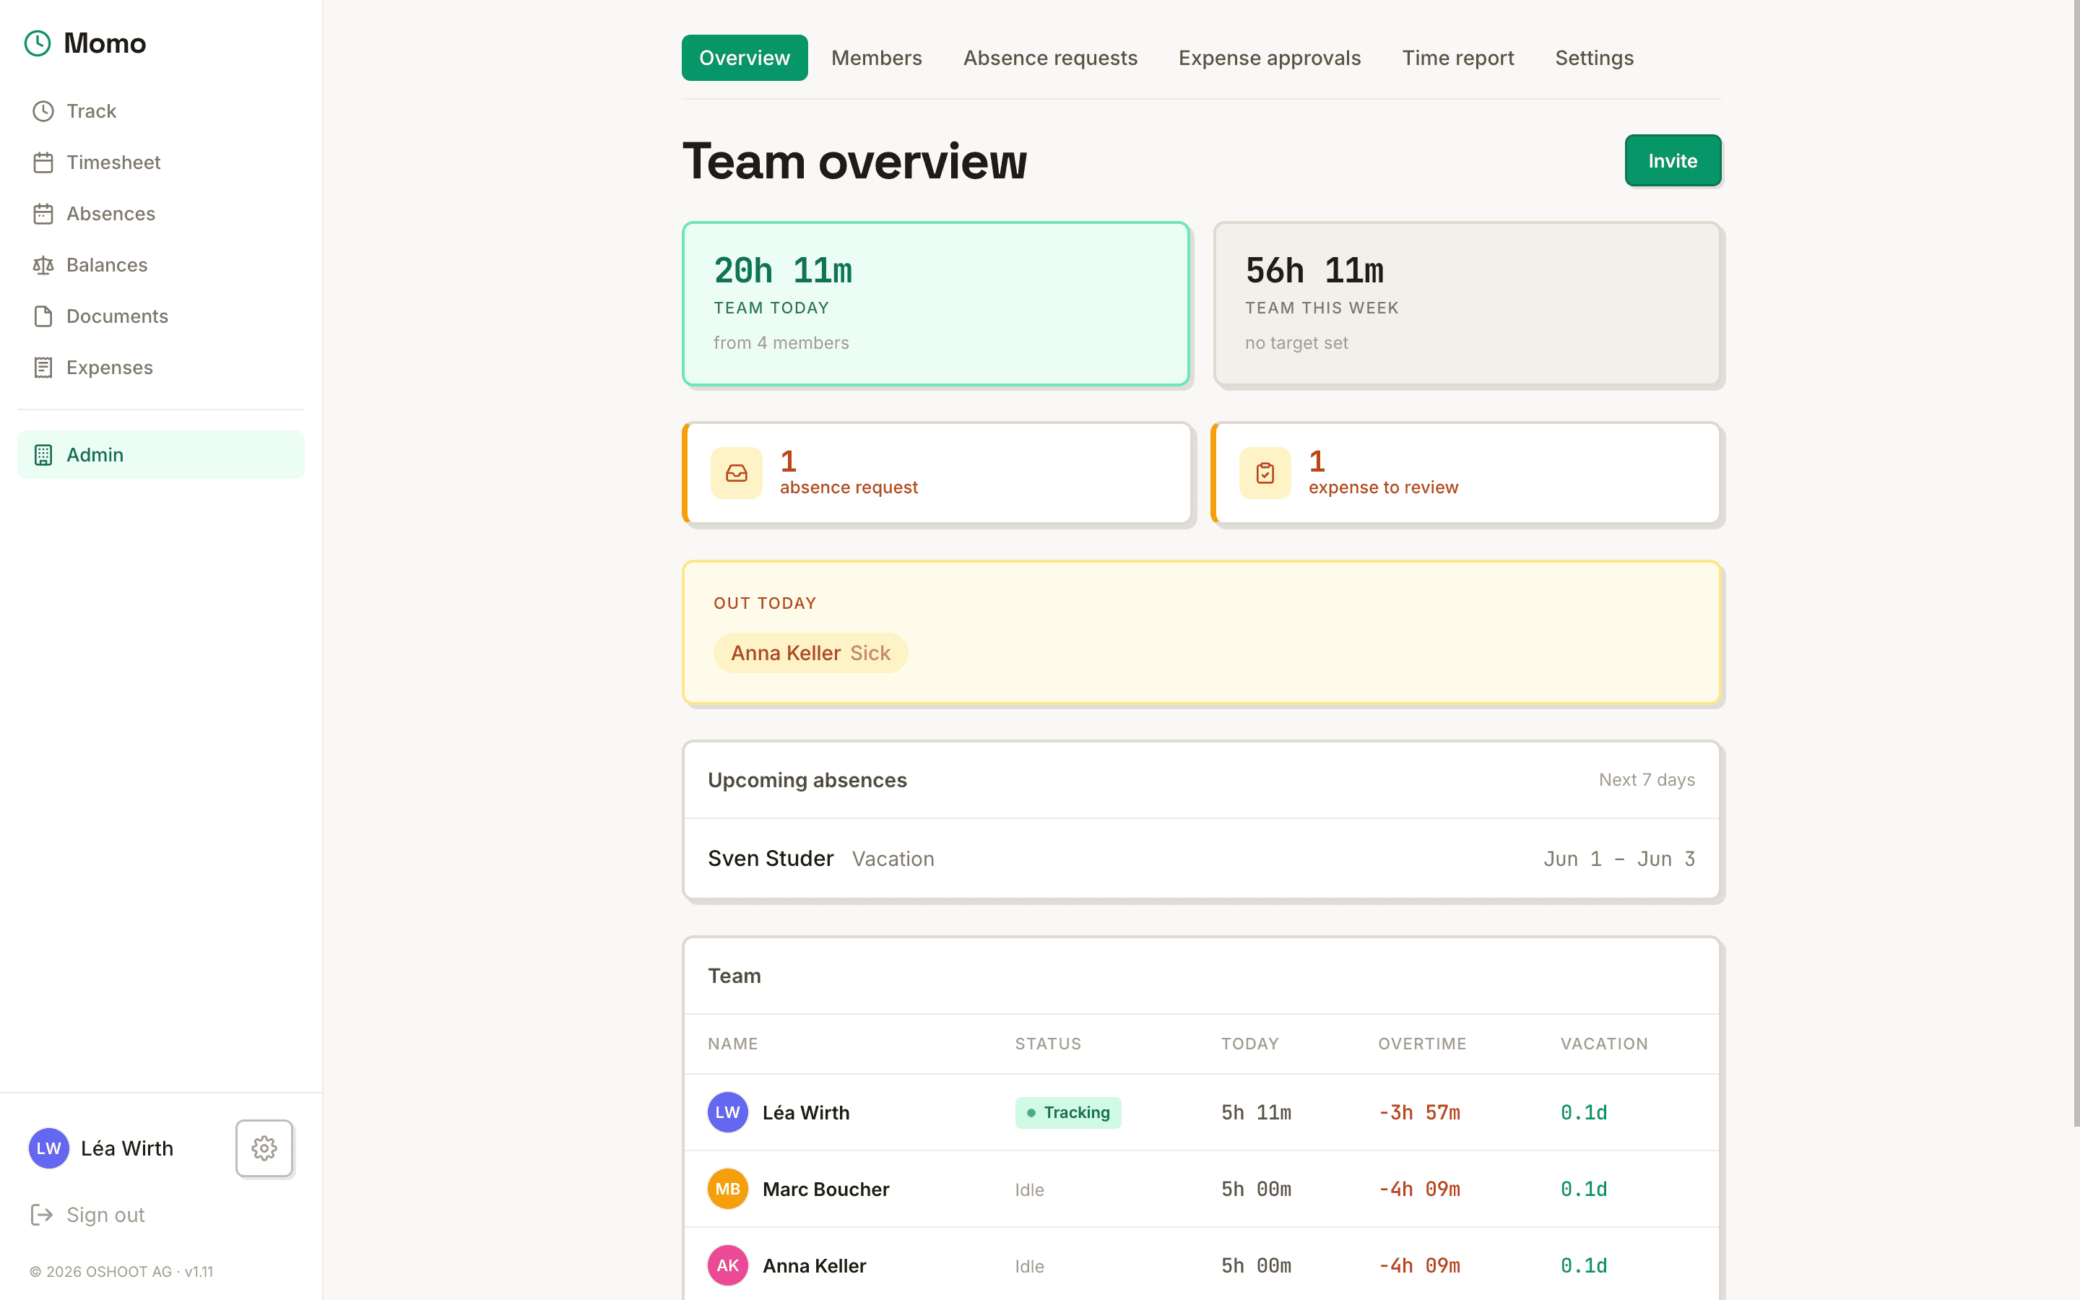Open the Expense approvals tab

pyautogui.click(x=1270, y=58)
